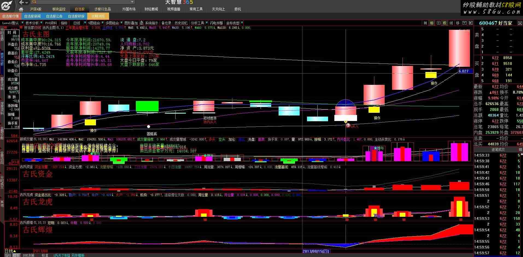Open 常用工具 section

pos(196,9)
